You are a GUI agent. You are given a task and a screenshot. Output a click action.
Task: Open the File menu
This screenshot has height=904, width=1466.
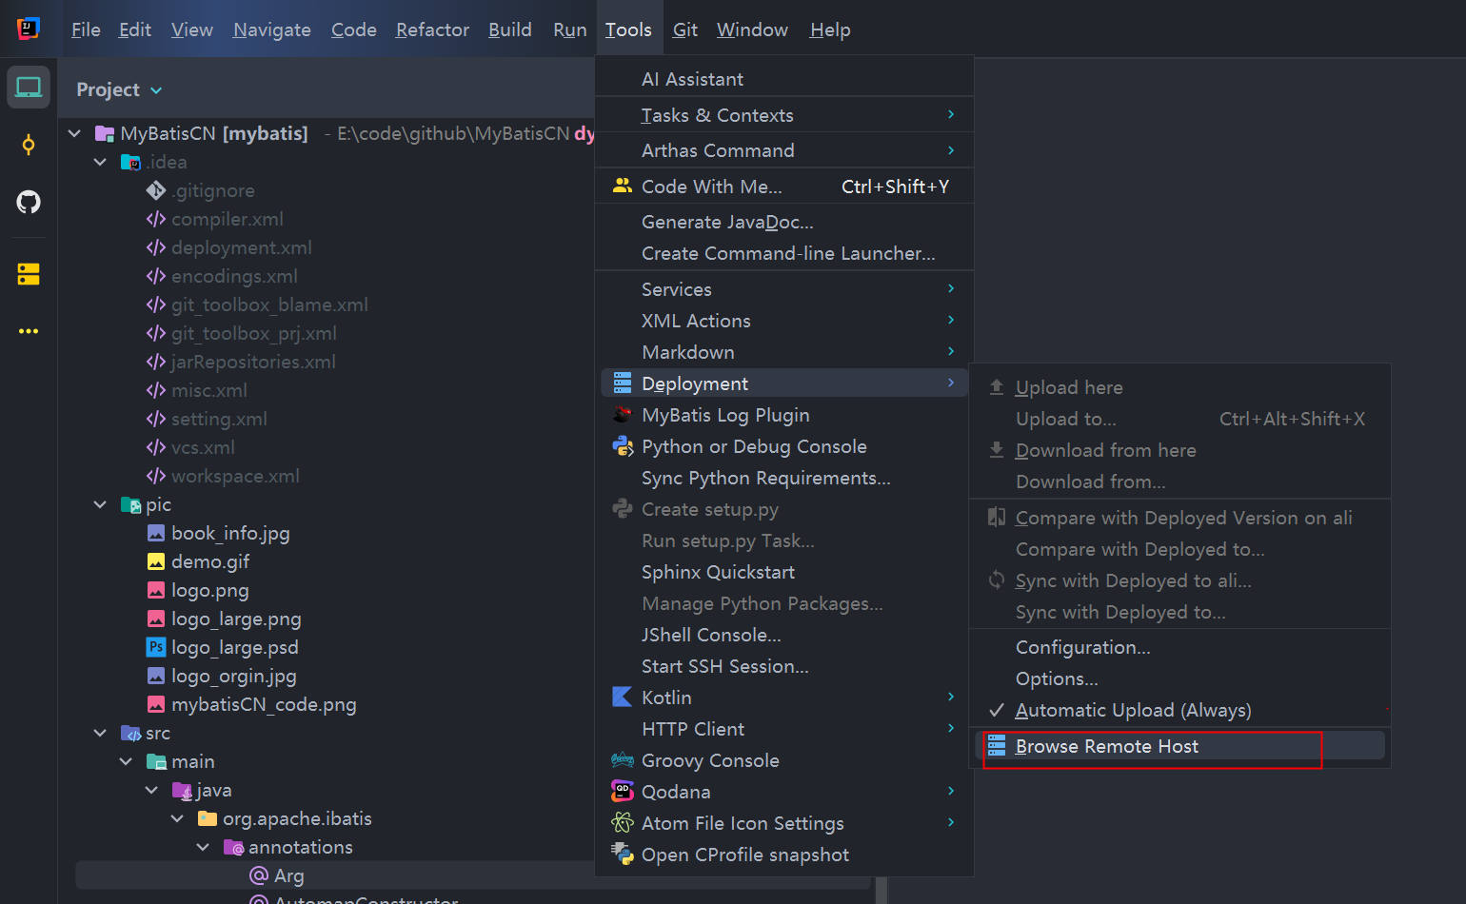[86, 29]
